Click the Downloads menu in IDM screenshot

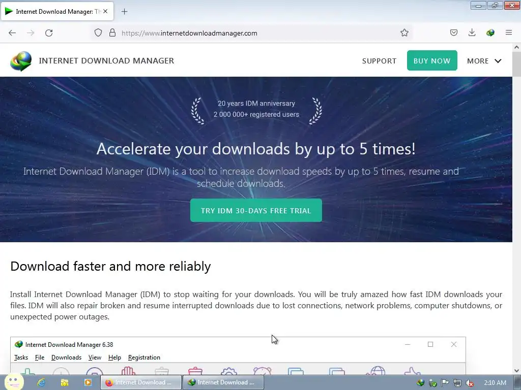[x=66, y=357]
